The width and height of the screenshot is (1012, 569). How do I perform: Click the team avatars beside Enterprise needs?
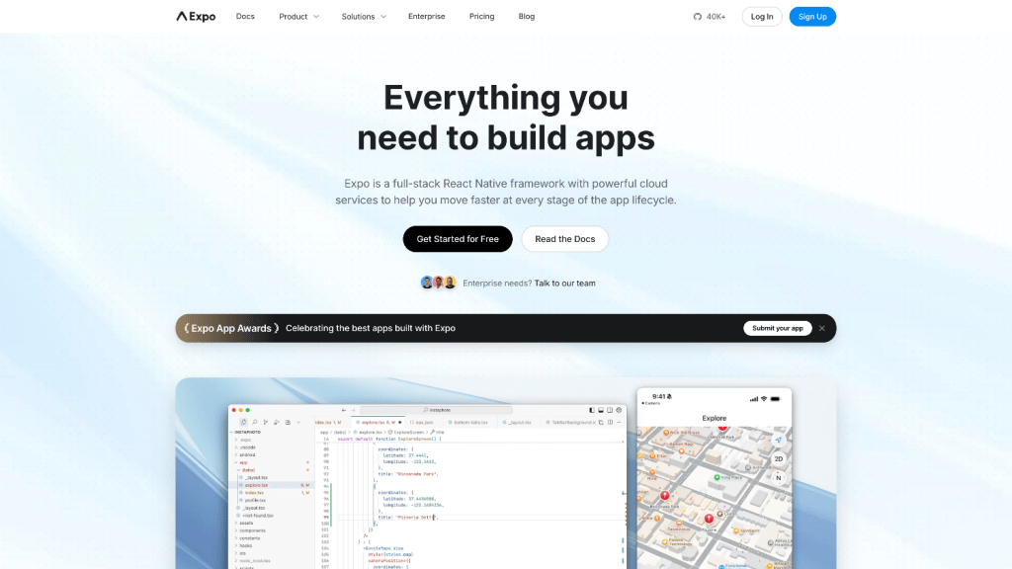click(438, 283)
